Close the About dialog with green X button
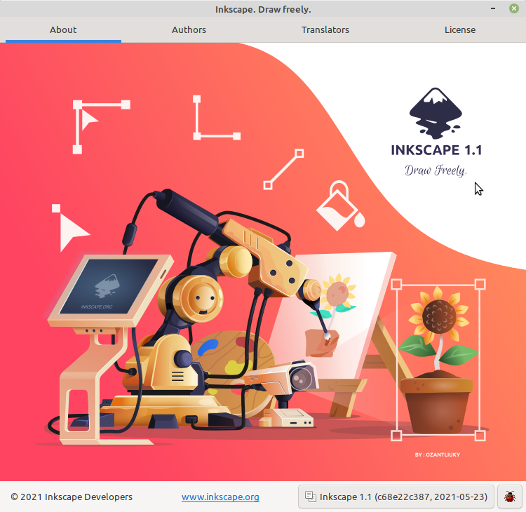 pyautogui.click(x=513, y=8)
